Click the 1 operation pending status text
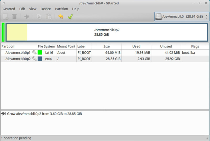Screen dimensions: 210x141 (x=16, y=138)
